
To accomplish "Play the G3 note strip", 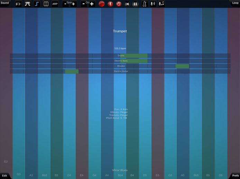I will pos(19,93).
